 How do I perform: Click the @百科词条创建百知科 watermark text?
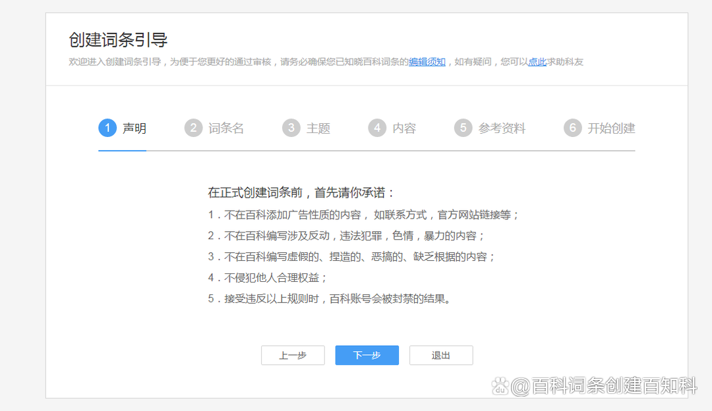604,385
